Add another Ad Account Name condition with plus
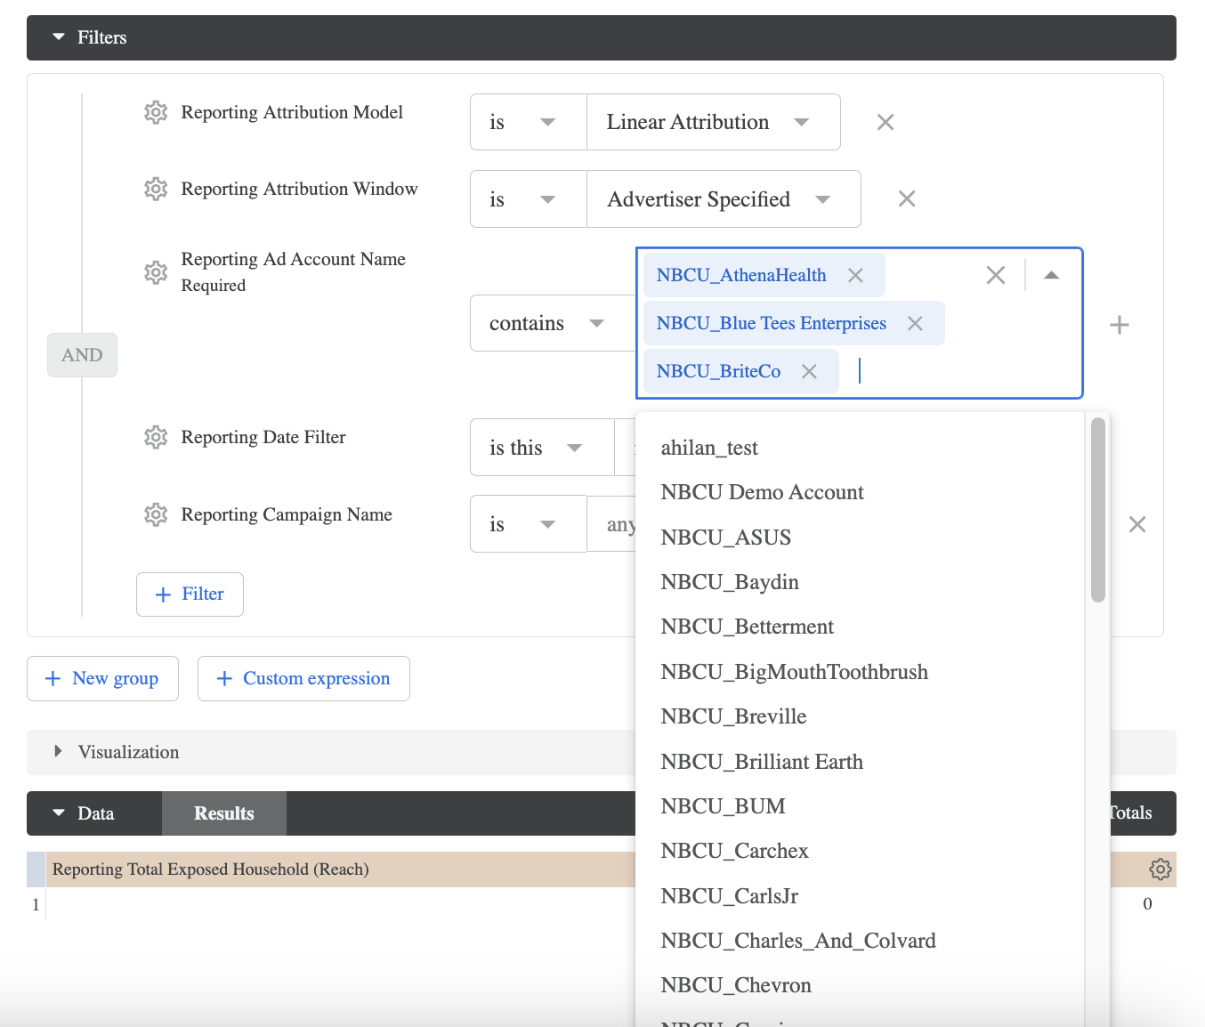This screenshot has width=1205, height=1027. tap(1120, 325)
